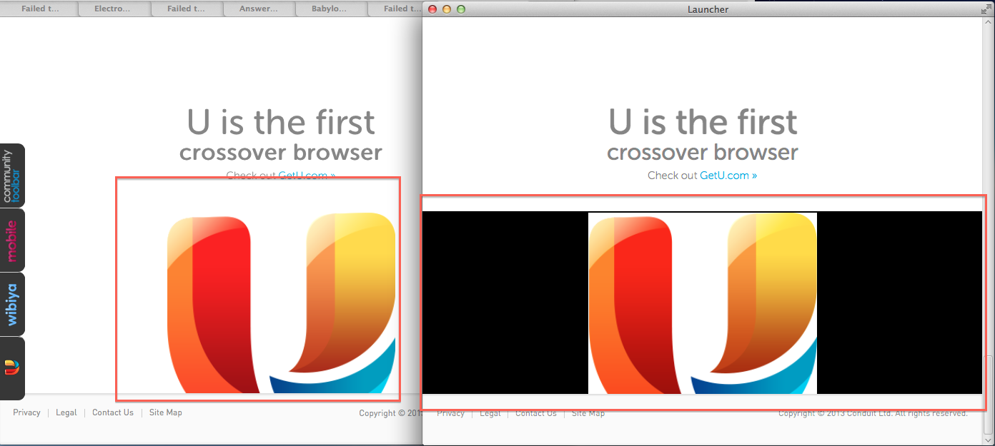This screenshot has height=446, width=995.
Task: Follow the GetU.com link in left page
Action: 307,176
